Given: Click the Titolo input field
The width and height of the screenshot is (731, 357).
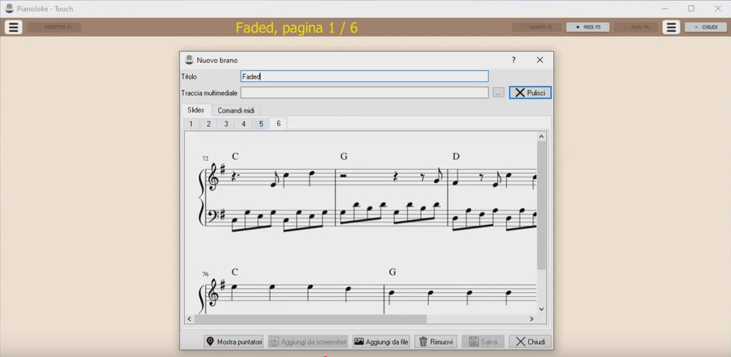Looking at the screenshot, I should [364, 76].
